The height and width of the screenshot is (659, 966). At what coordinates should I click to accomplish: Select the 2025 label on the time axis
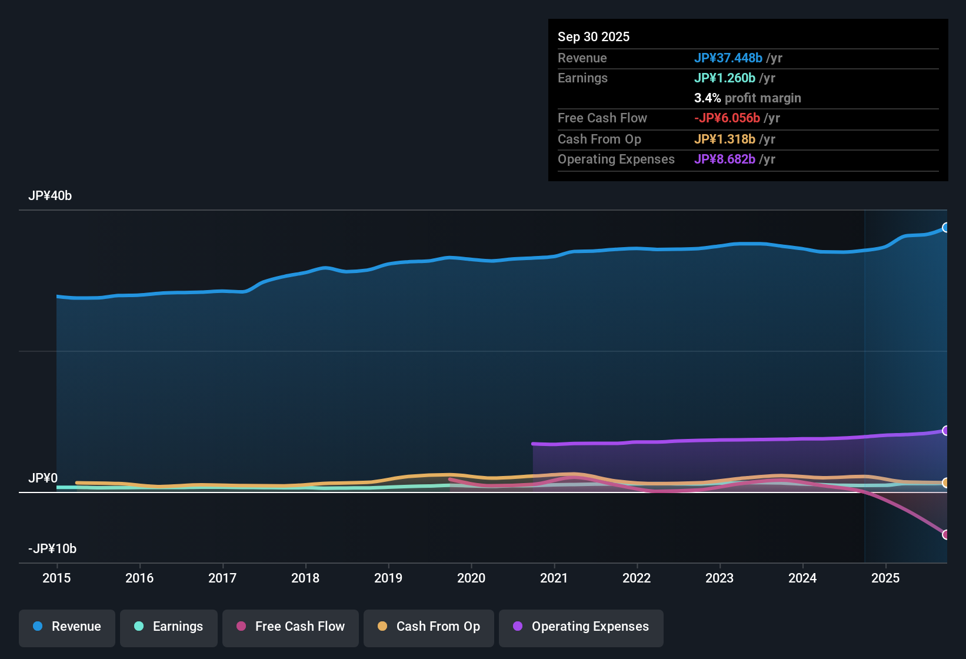pos(886,578)
